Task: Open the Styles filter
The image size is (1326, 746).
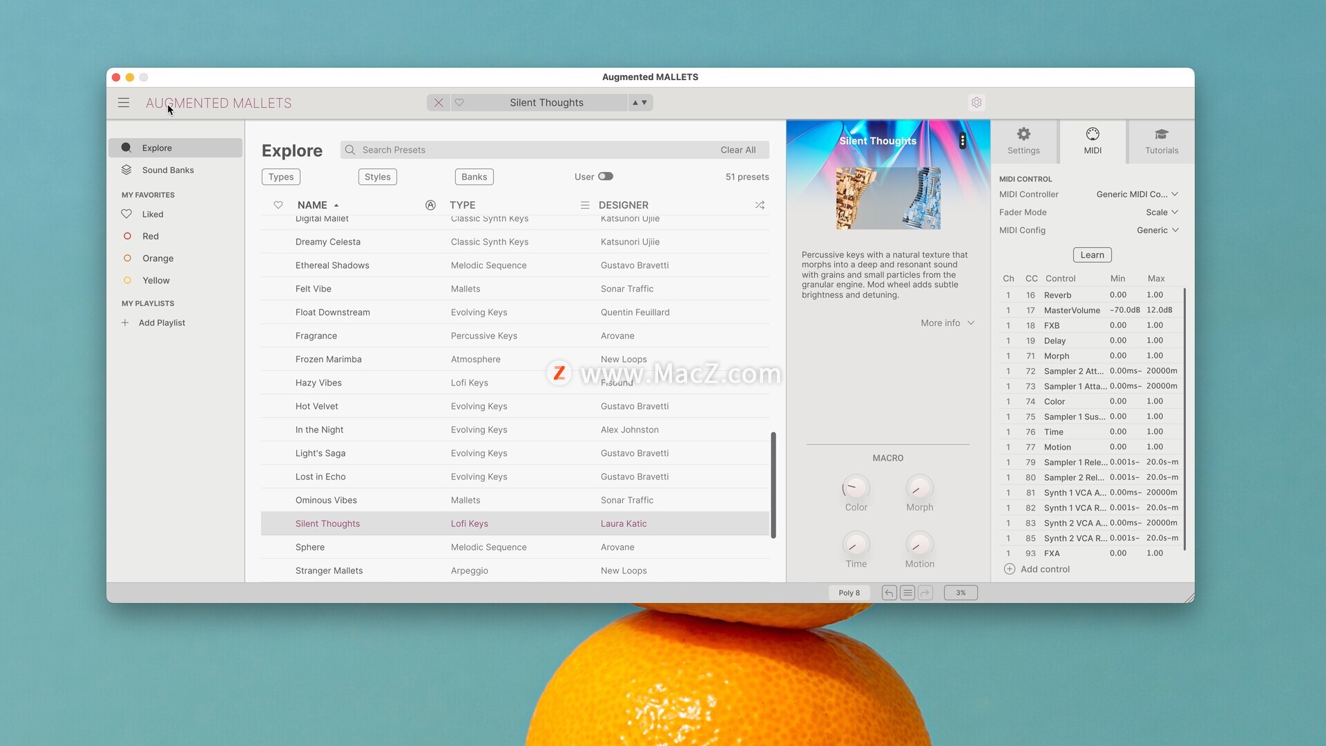Action: [x=378, y=177]
